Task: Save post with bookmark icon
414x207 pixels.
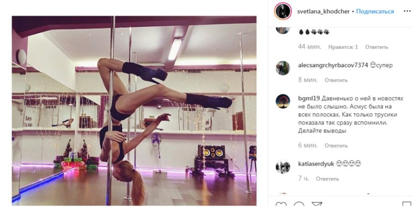Action: (407, 204)
